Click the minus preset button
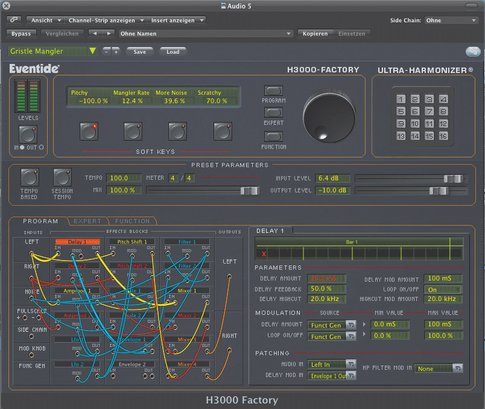The width and height of the screenshot is (485, 409). coord(106,52)
